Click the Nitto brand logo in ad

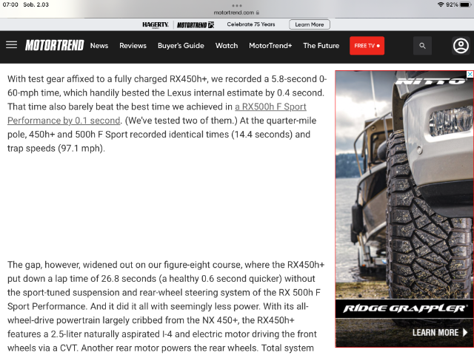click(x=432, y=81)
